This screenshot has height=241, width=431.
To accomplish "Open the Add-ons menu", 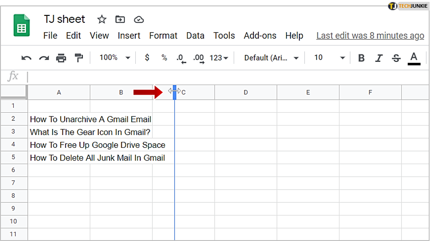I will pos(260,35).
